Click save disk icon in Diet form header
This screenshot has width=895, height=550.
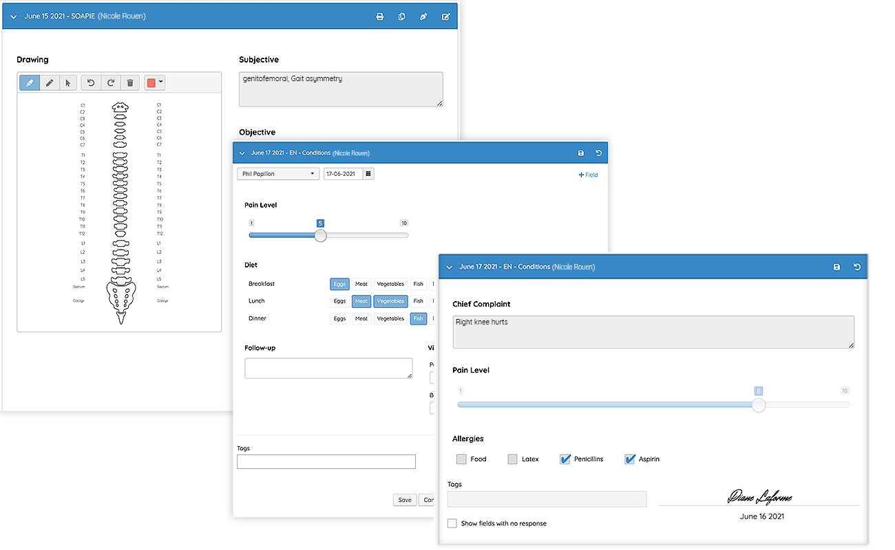(x=580, y=153)
